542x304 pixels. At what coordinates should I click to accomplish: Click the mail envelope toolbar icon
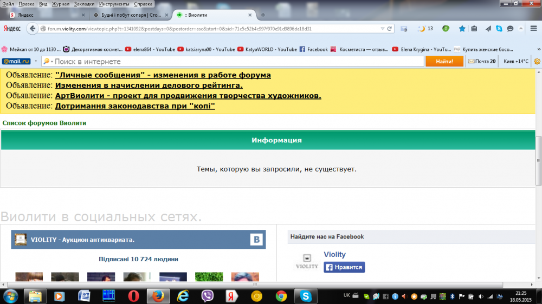pos(404,29)
